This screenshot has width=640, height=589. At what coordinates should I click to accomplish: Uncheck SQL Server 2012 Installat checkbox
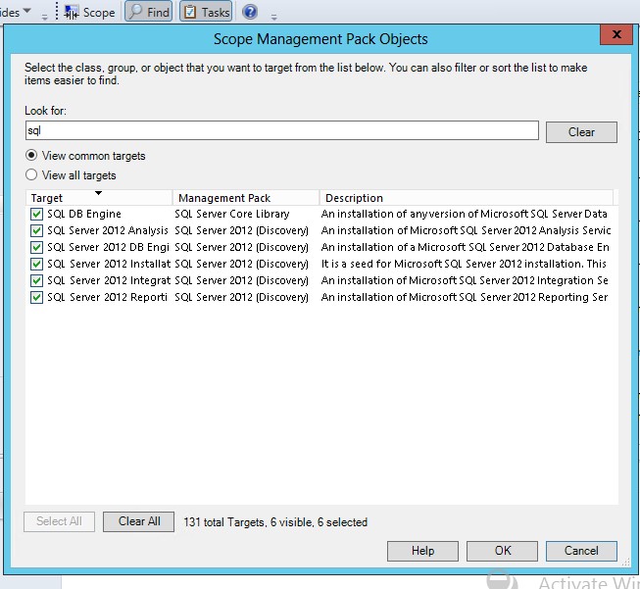click(x=36, y=264)
